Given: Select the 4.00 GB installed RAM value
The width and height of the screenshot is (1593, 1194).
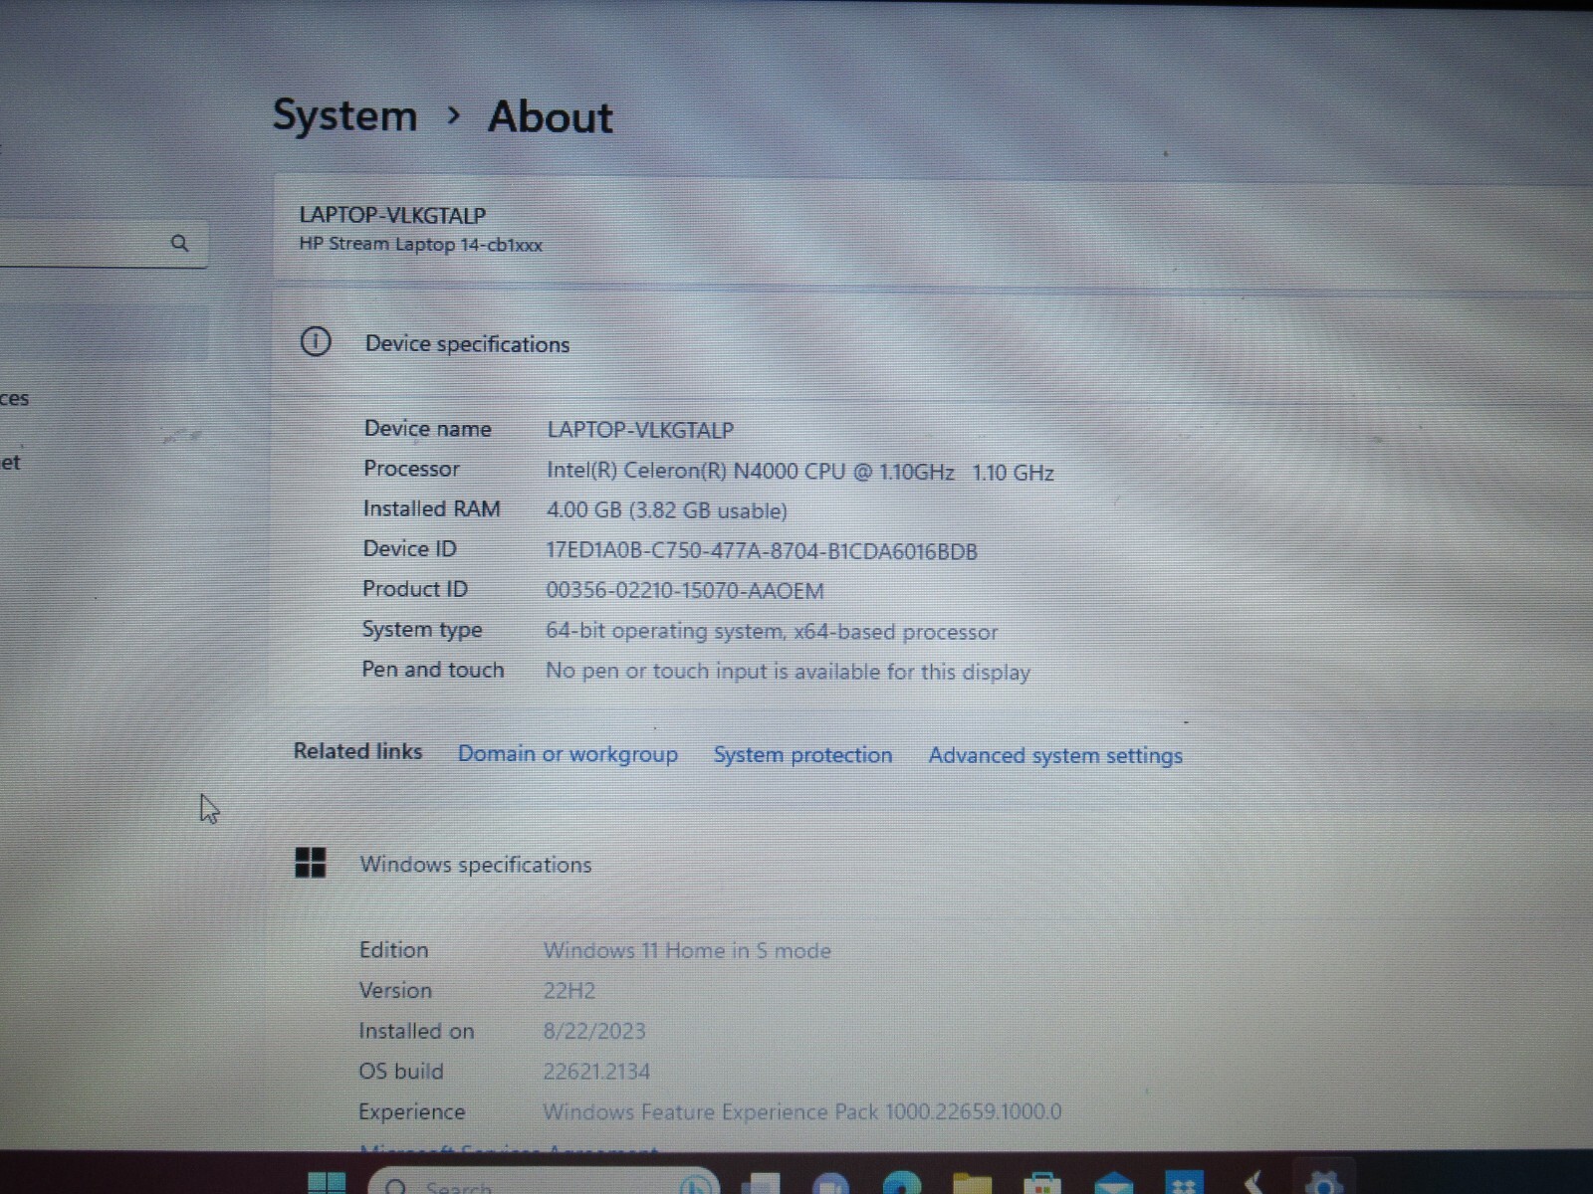Looking at the screenshot, I should coord(666,511).
